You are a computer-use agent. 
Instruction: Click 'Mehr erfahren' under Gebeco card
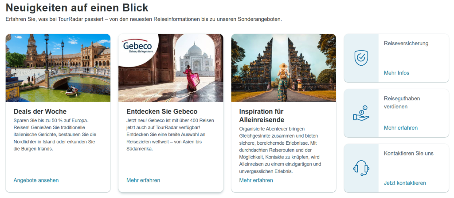pos(143,180)
